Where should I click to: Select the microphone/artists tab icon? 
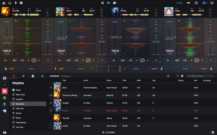pyautogui.click(x=23, y=76)
